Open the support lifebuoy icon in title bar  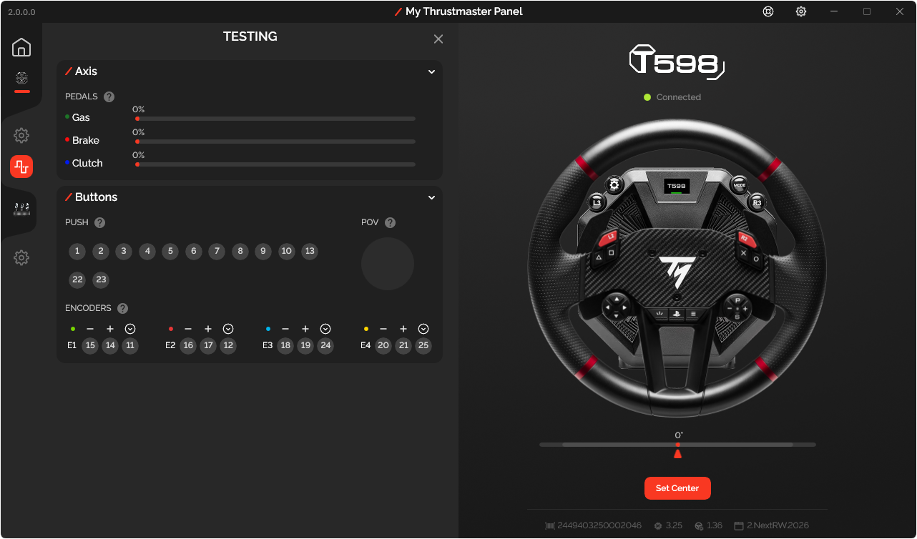click(768, 11)
